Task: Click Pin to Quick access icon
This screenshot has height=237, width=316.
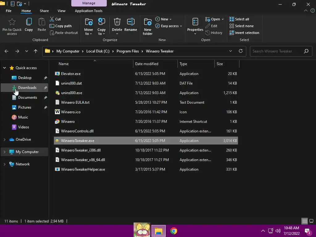Action: point(12,22)
